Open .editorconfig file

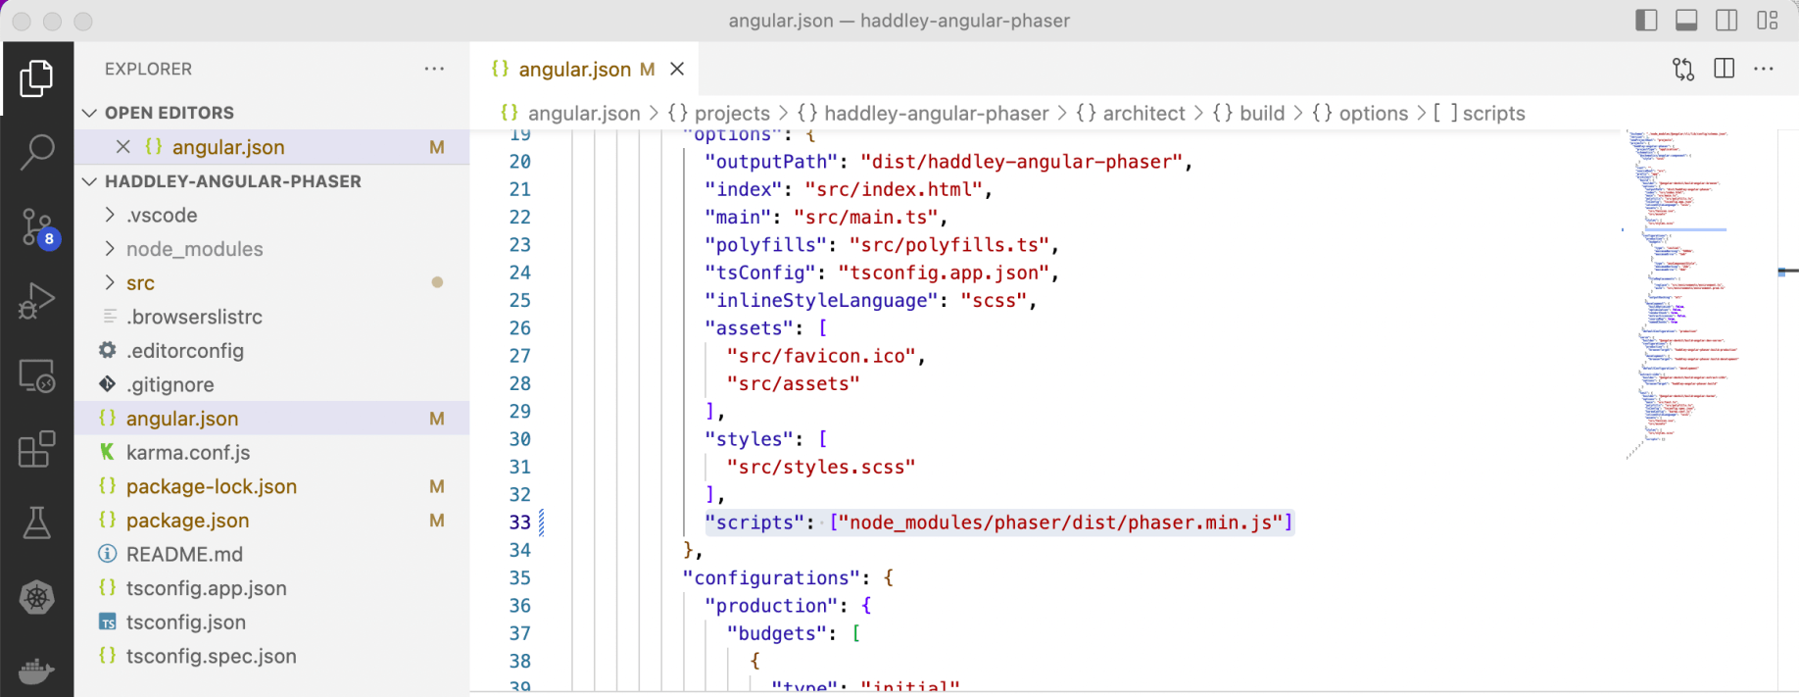pos(272,351)
